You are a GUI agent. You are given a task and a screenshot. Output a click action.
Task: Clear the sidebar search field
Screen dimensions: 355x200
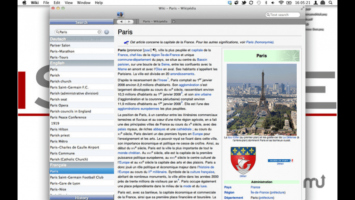pos(99,32)
